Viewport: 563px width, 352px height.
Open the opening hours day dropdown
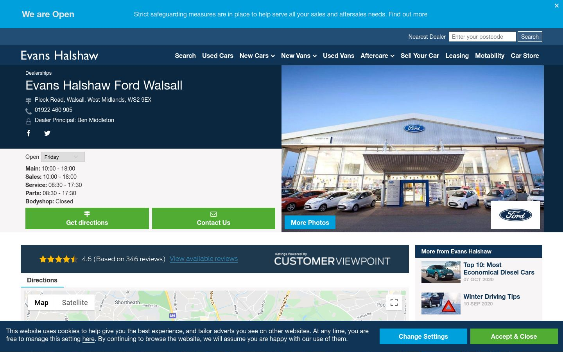click(63, 157)
